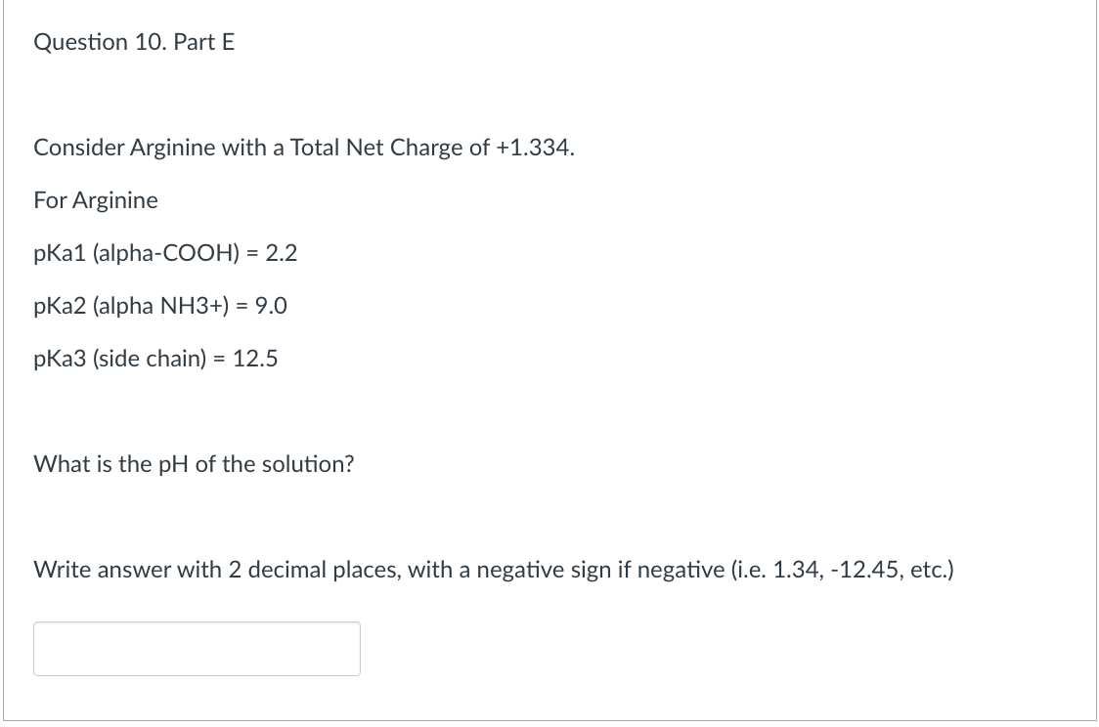This screenshot has height=727, width=1099.
Task: Select the text box below the instructions
Action: coord(196,648)
